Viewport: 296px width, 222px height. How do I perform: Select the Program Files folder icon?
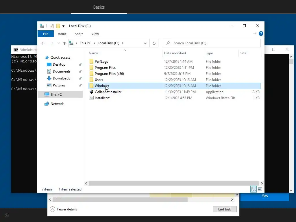click(91, 67)
